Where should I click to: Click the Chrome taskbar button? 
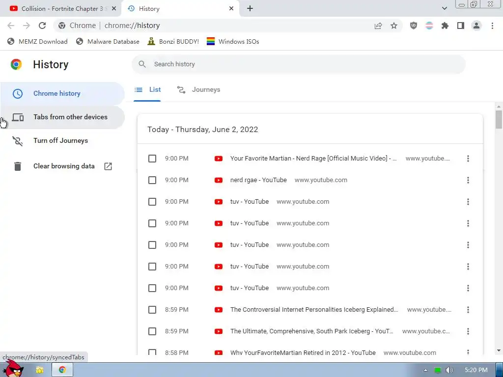[62, 370]
